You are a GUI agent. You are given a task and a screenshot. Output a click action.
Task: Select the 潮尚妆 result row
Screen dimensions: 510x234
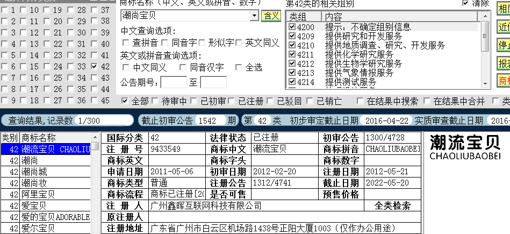[46, 183]
